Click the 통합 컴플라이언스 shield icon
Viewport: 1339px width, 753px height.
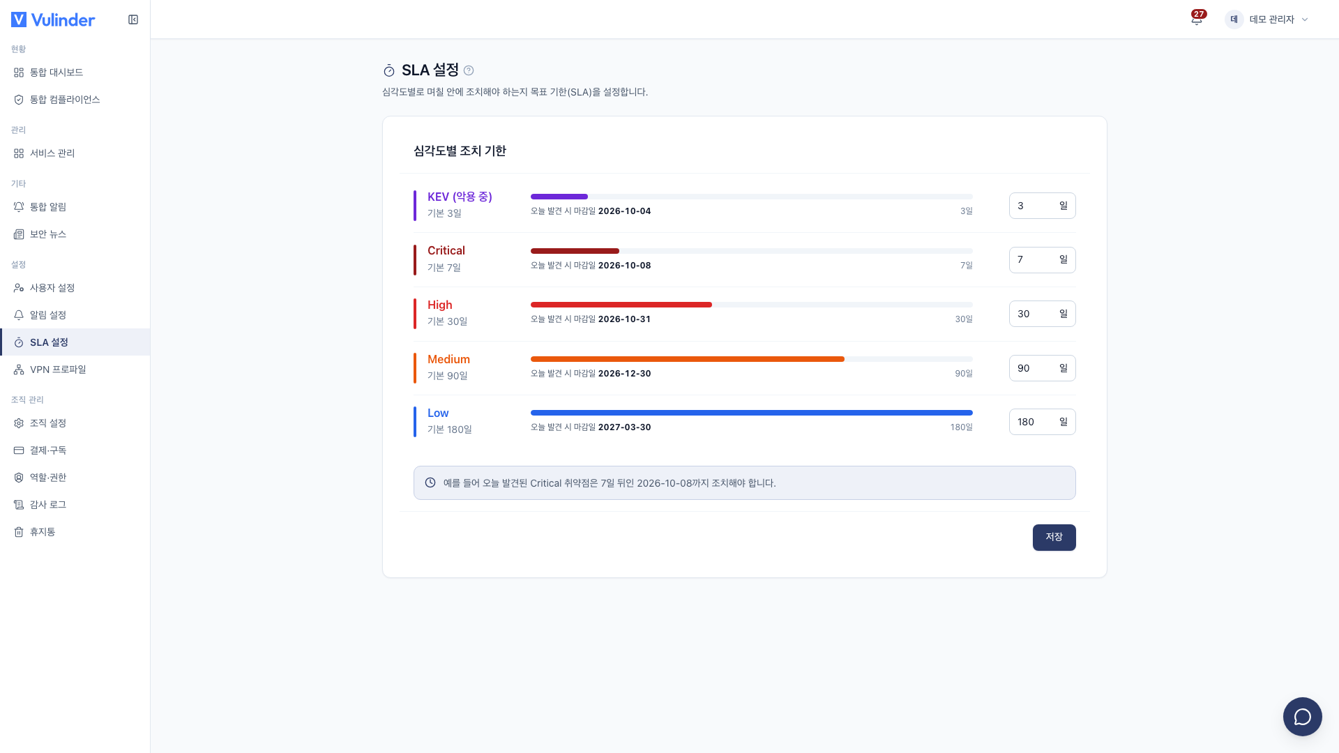coord(19,100)
